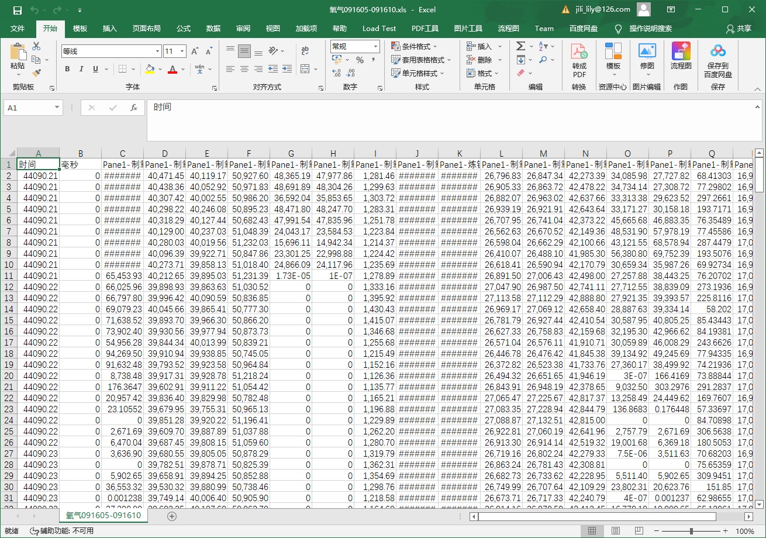Viewport: 766px width, 538px height.
Task: Switch to the 数据 ribbon tab
Action: point(213,28)
